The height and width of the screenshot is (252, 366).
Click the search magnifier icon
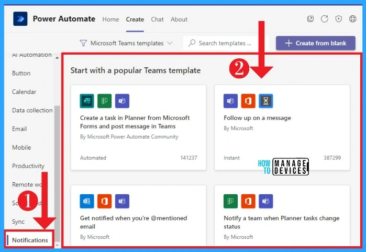point(192,43)
